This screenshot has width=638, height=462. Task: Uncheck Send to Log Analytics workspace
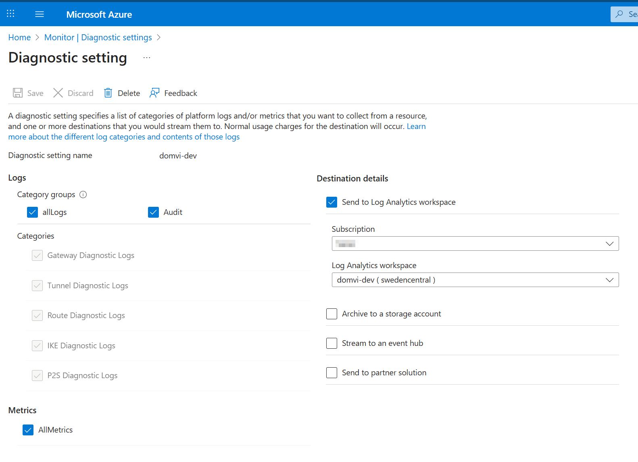coord(332,202)
